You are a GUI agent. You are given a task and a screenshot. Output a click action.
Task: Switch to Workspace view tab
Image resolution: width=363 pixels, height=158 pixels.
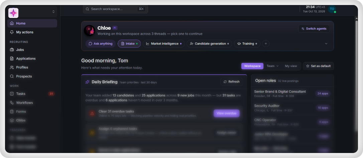(x=252, y=66)
